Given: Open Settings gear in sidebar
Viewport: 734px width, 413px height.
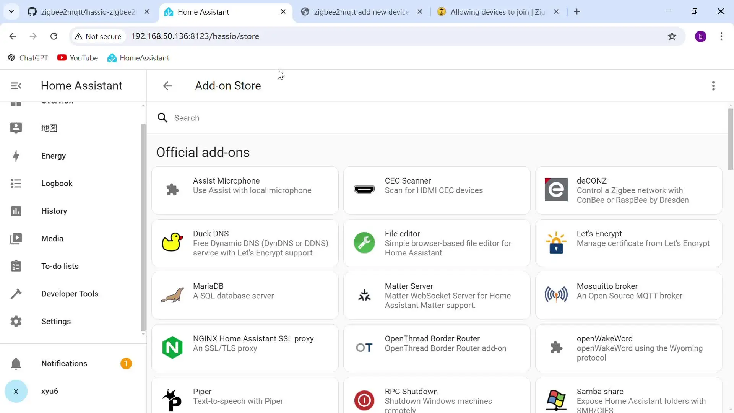Looking at the screenshot, I should click(16, 321).
